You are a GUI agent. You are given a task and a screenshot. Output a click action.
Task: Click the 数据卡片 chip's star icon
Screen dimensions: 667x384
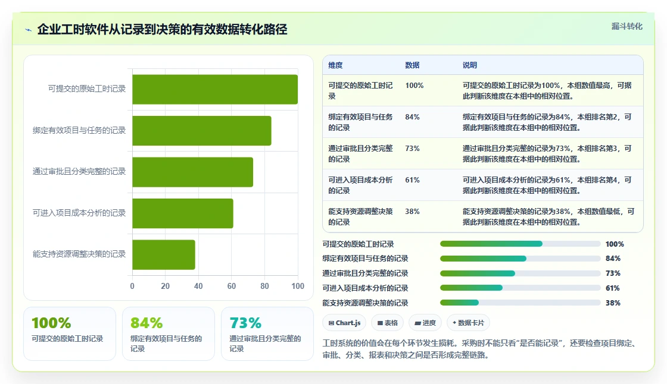454,323
